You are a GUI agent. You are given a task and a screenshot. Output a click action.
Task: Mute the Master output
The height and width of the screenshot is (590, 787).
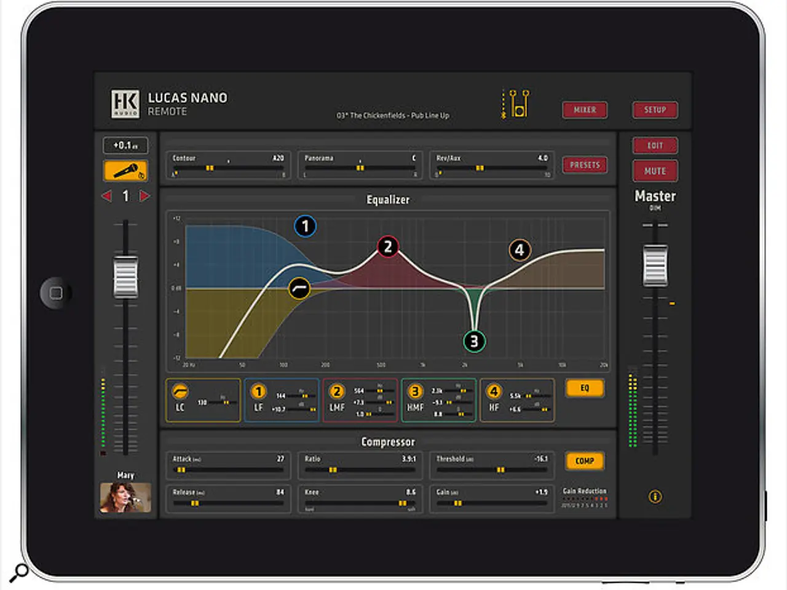pyautogui.click(x=655, y=171)
